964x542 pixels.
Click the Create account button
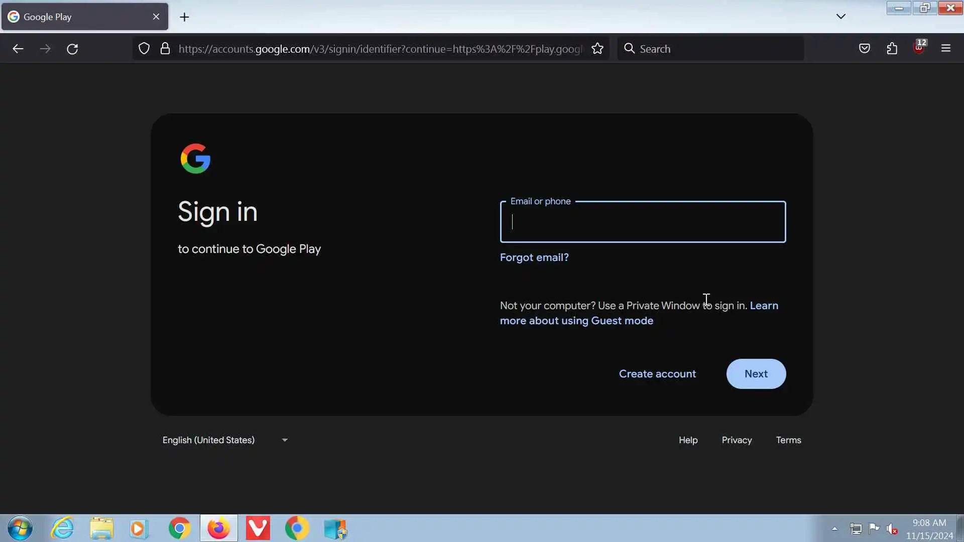657,374
